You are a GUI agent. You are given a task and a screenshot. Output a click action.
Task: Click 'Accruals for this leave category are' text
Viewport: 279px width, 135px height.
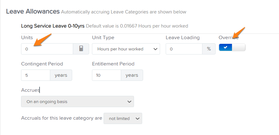pos(62,118)
